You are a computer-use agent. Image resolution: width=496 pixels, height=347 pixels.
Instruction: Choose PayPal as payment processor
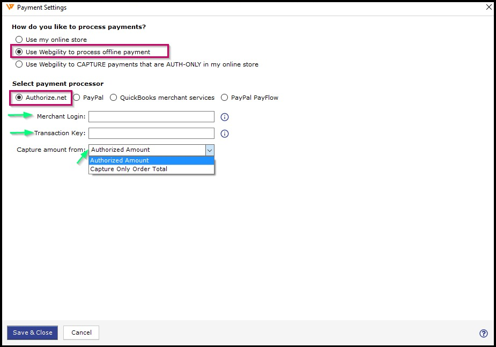pyautogui.click(x=76, y=98)
